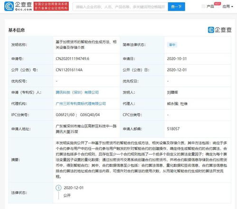237x209 pixels.
Task: Click the Qcc.com logo icon
Action: click(x=9, y=6)
